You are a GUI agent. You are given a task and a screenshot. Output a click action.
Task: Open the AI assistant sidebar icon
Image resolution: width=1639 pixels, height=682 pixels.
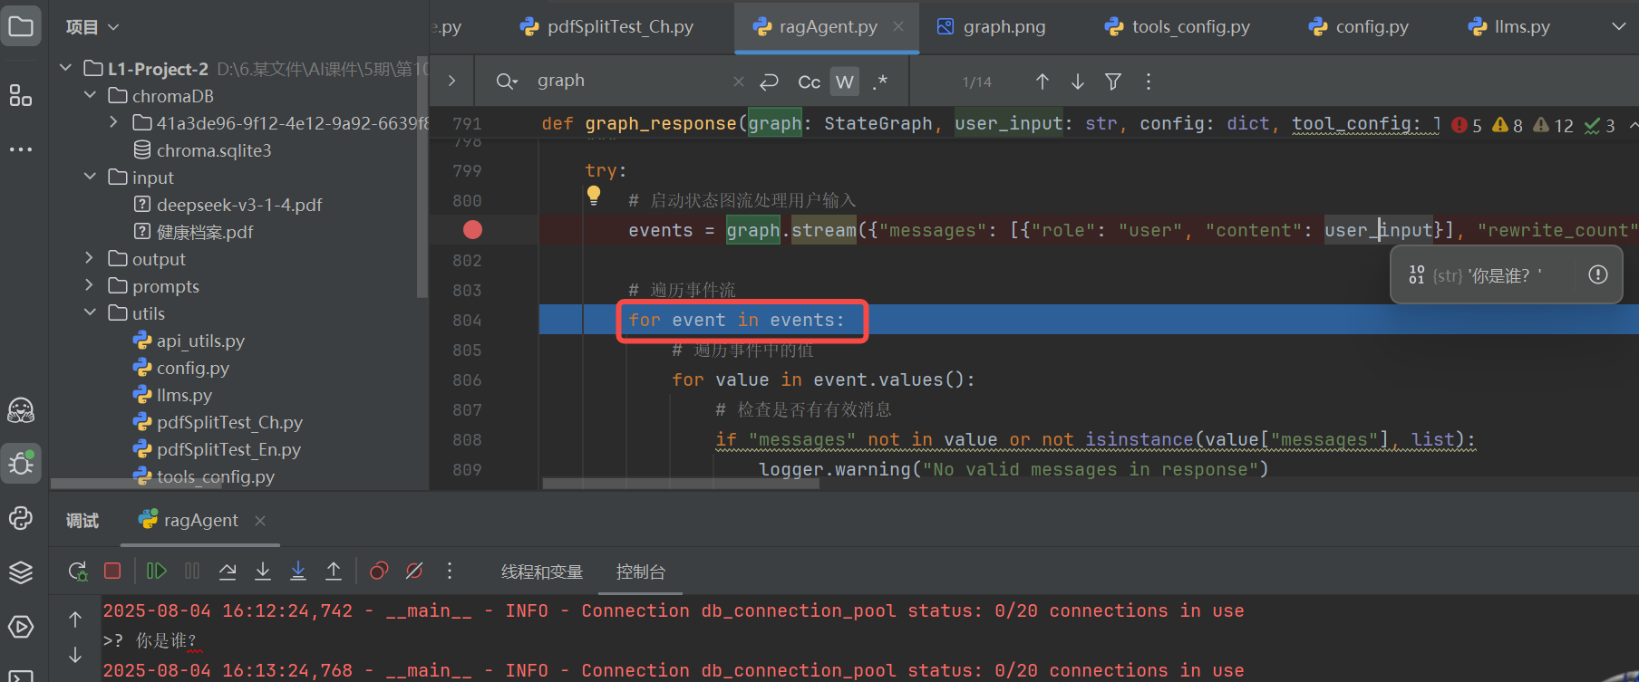coord(21,410)
